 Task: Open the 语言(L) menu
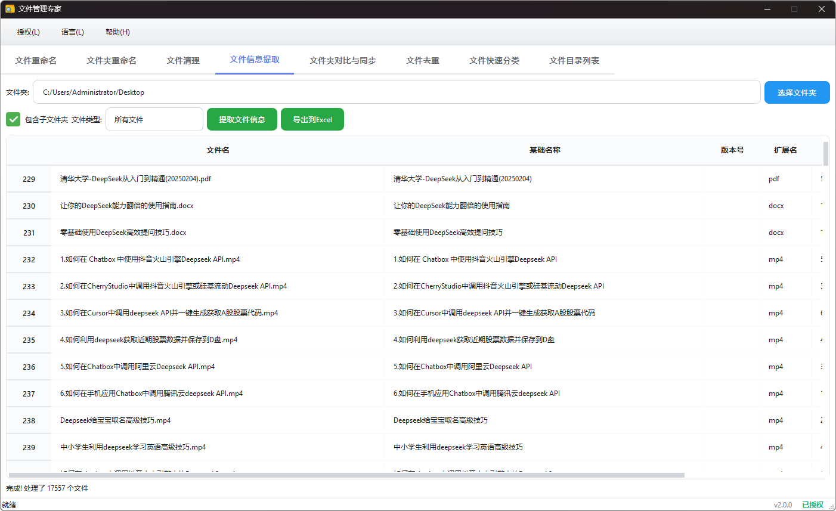[x=72, y=32]
